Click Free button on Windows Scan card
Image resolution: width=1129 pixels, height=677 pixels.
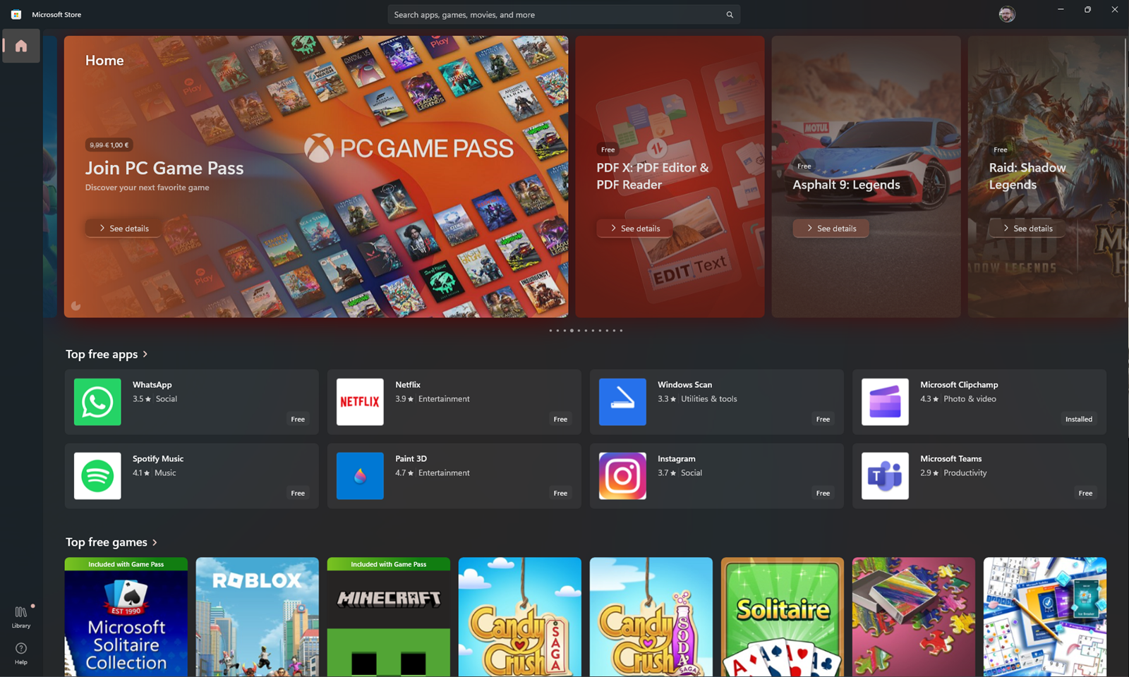pyautogui.click(x=823, y=419)
